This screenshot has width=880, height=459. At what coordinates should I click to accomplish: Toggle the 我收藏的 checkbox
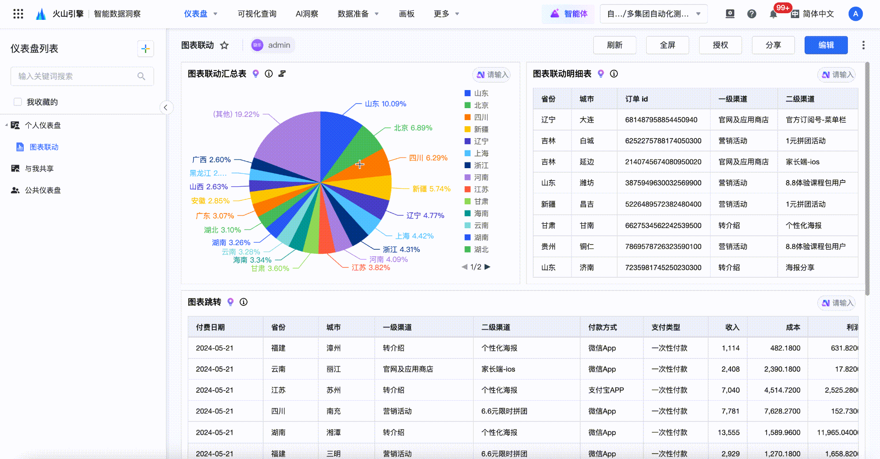pyautogui.click(x=18, y=102)
